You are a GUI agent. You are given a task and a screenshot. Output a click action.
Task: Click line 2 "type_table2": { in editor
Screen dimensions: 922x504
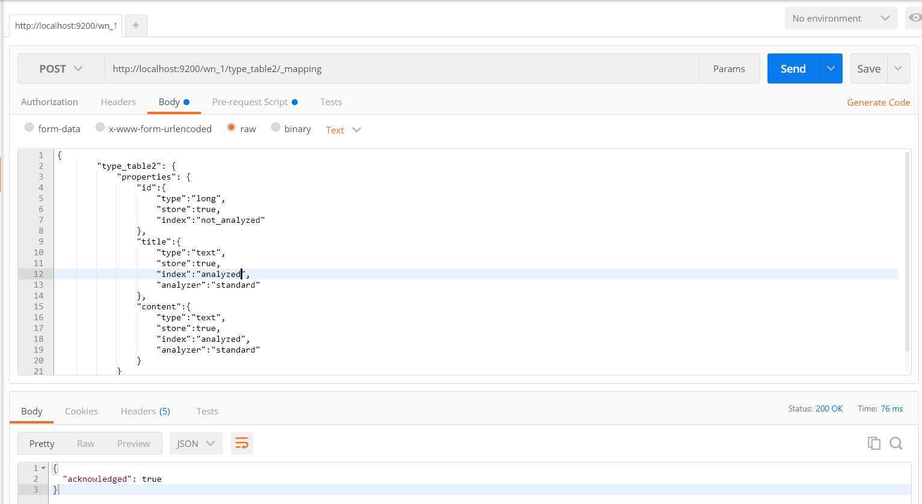click(136, 166)
